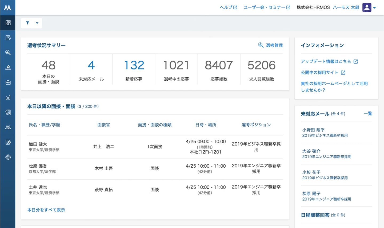Open the briefcase icon in sidebar

pyautogui.click(x=8, y=82)
